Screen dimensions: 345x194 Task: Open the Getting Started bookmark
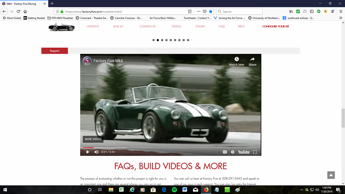click(x=34, y=18)
